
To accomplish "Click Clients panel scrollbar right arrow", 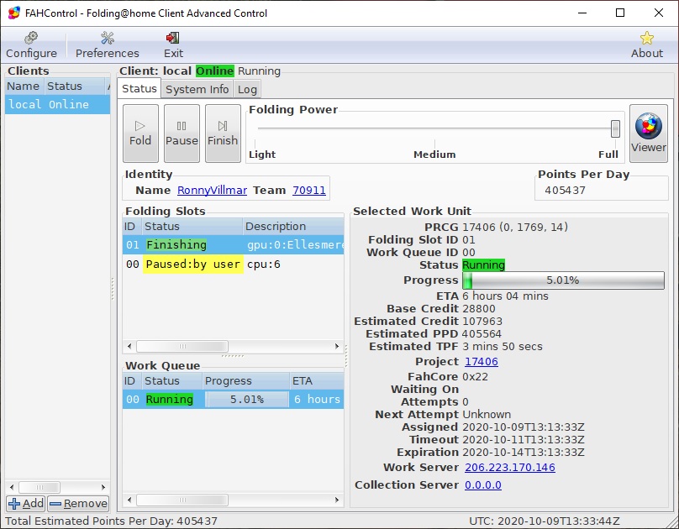I will (x=103, y=487).
